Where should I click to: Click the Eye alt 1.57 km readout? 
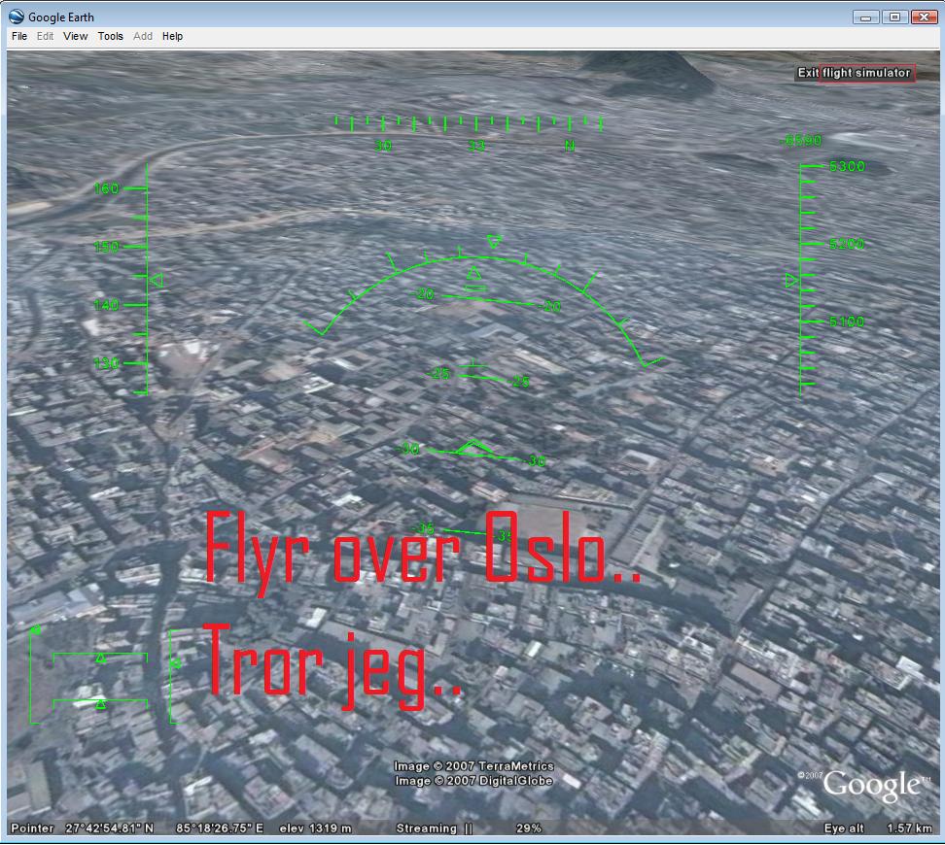point(878,828)
